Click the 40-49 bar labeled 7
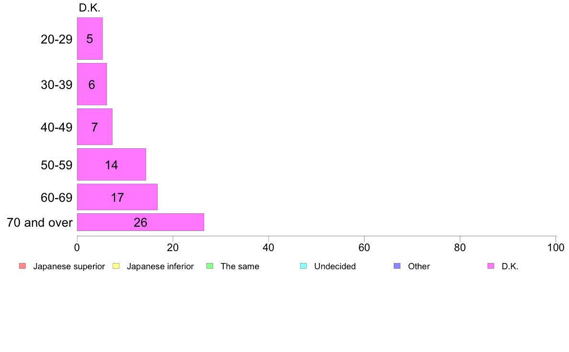Image resolution: width=569 pixels, height=352 pixels. [x=94, y=127]
